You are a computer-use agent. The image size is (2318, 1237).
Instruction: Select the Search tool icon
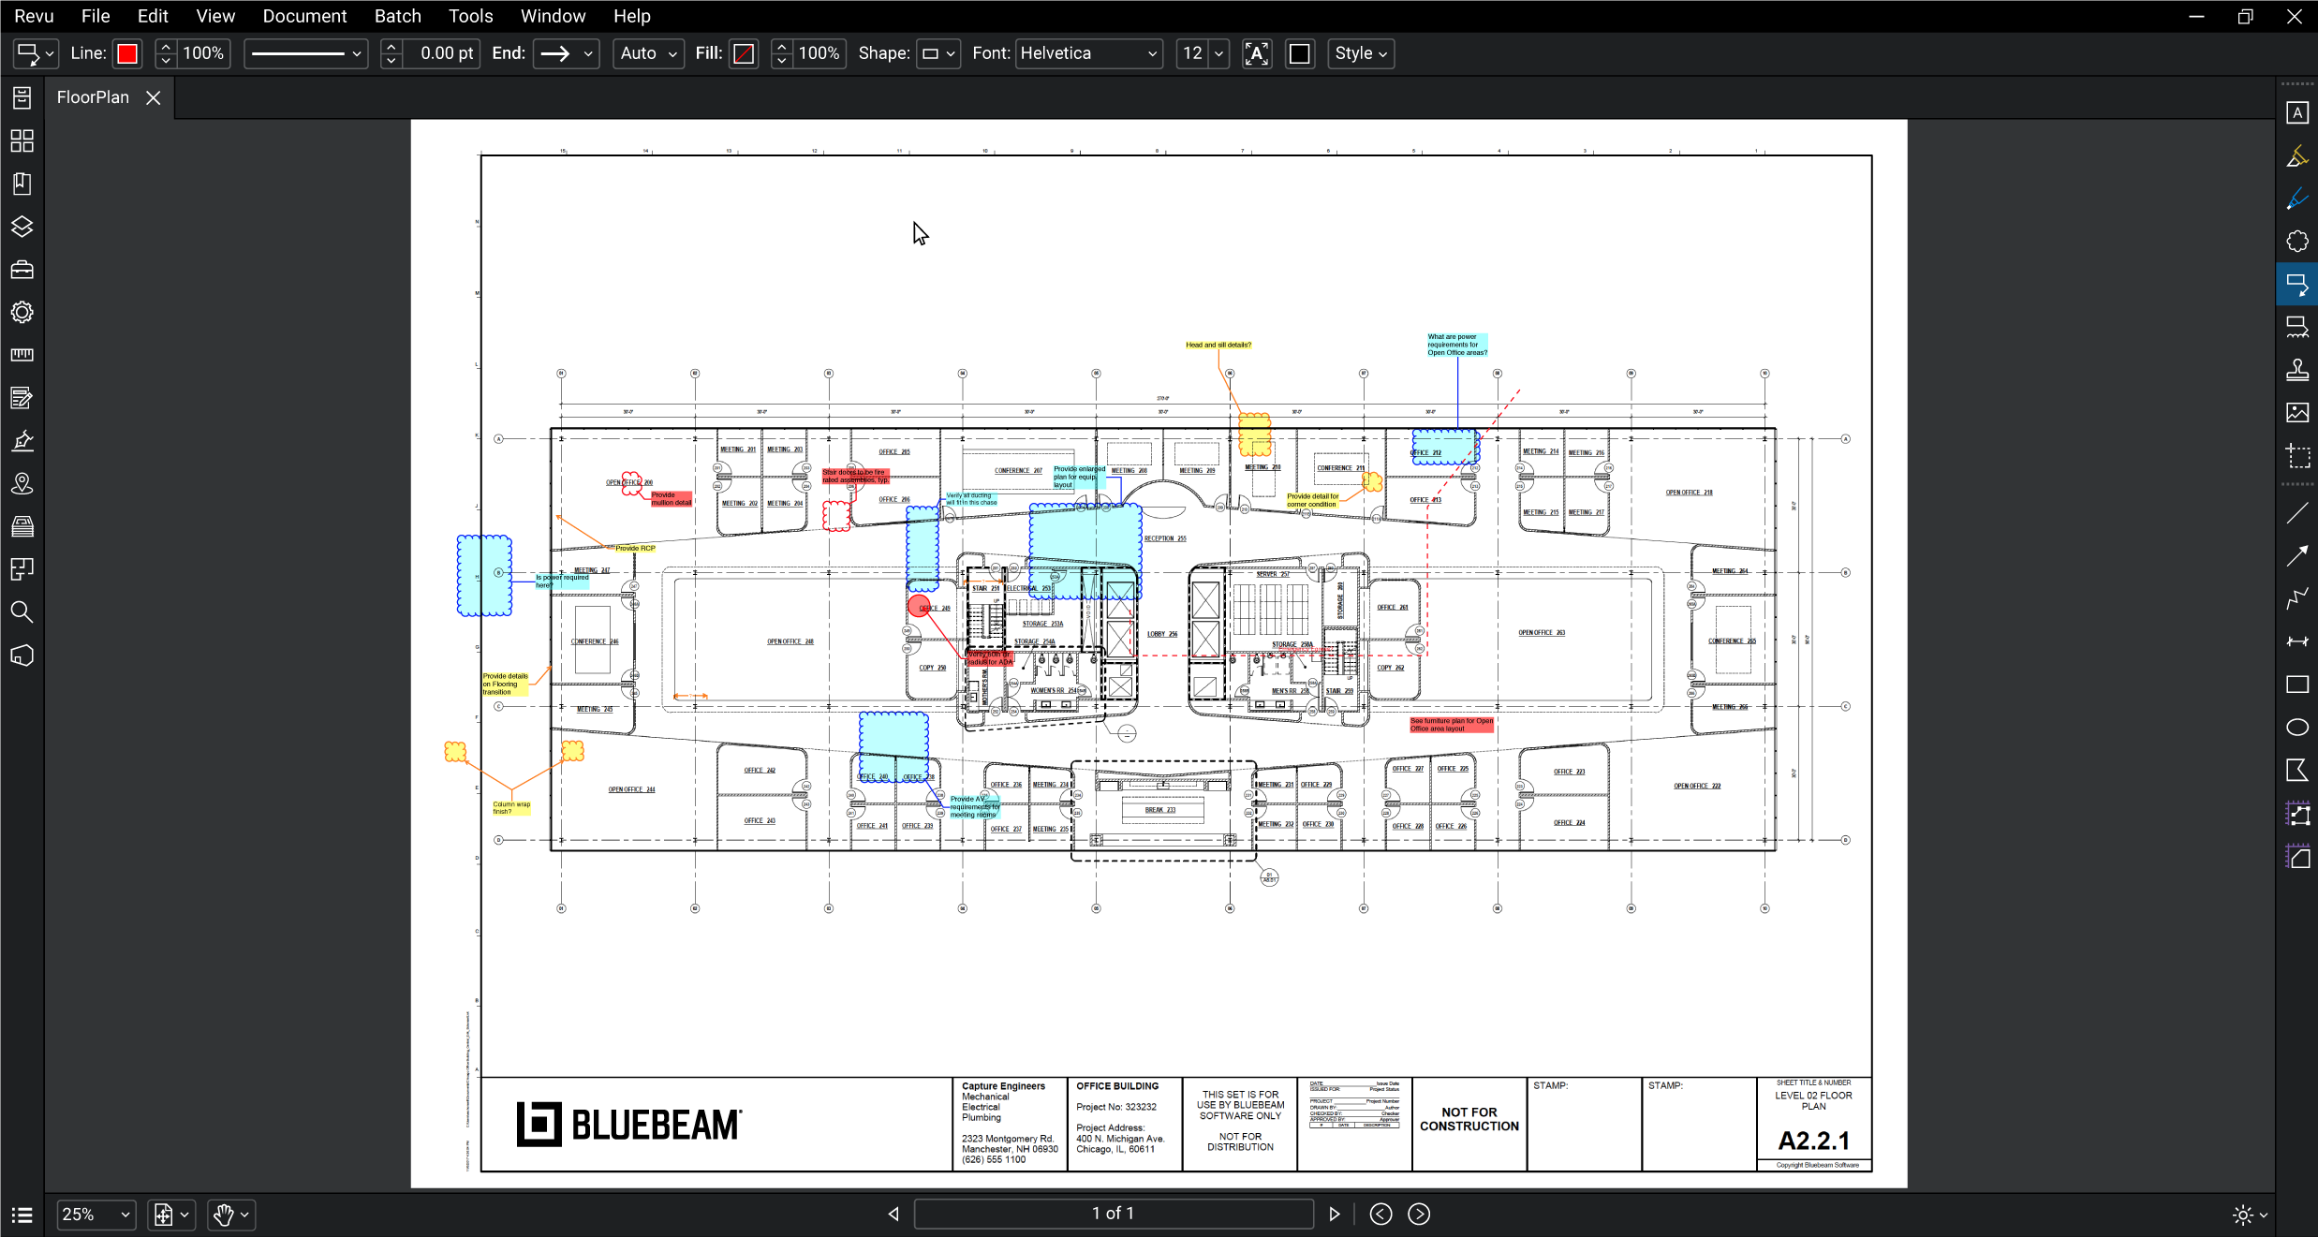(23, 613)
